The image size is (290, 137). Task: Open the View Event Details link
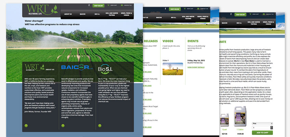tap(196, 67)
